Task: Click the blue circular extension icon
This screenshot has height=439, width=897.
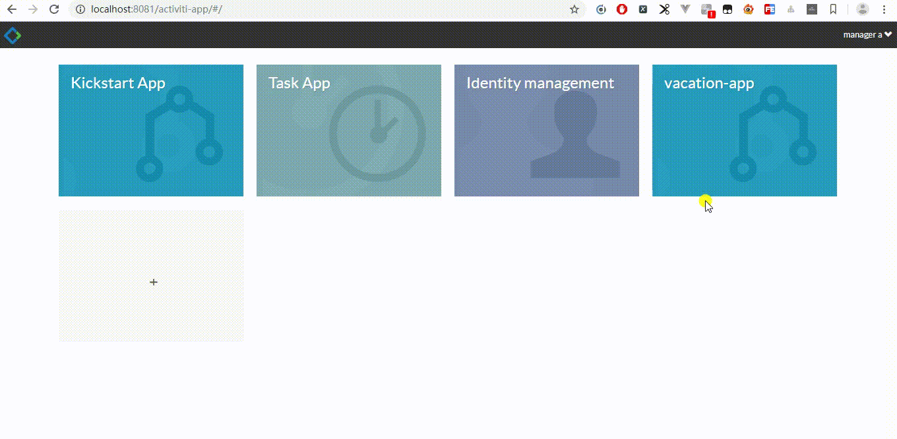Action: (x=601, y=9)
